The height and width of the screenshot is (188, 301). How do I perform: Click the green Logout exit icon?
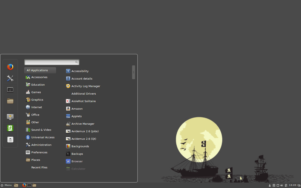(x=10, y=128)
